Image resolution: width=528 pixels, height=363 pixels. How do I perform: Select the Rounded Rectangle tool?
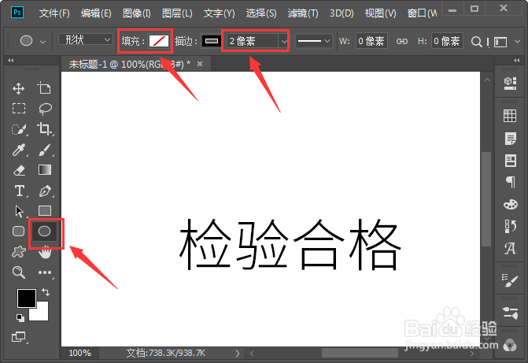(x=19, y=232)
